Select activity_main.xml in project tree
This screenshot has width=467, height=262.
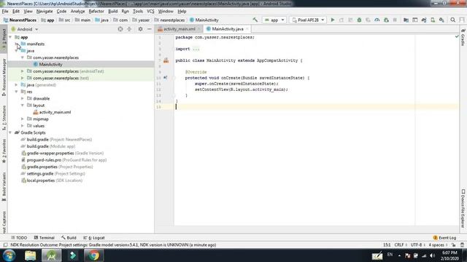click(55, 112)
